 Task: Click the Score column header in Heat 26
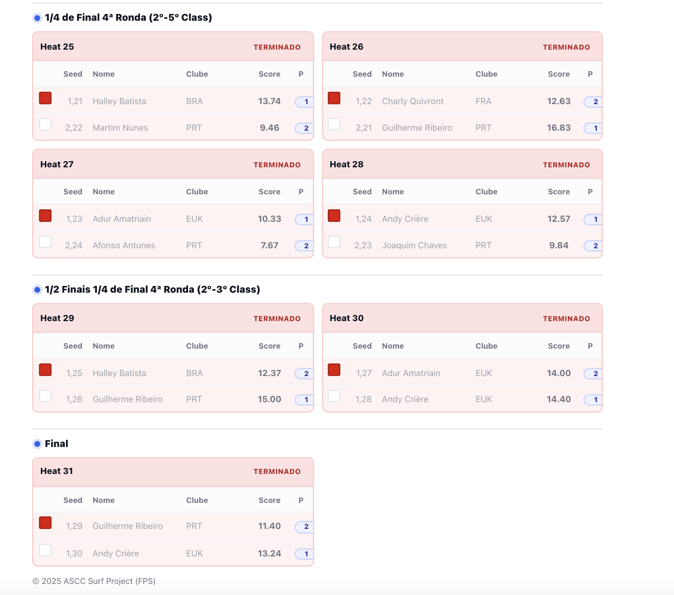(558, 74)
